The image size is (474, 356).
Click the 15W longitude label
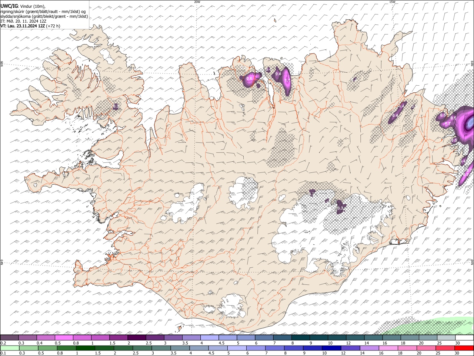pyautogui.click(x=392, y=2)
